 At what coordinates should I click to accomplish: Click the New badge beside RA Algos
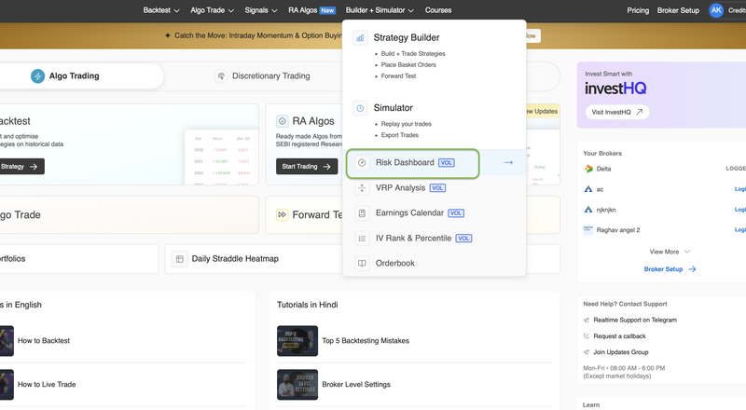point(327,10)
